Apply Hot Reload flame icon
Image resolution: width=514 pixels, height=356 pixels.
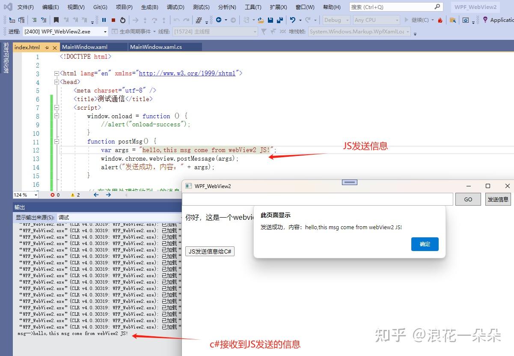pos(440,19)
